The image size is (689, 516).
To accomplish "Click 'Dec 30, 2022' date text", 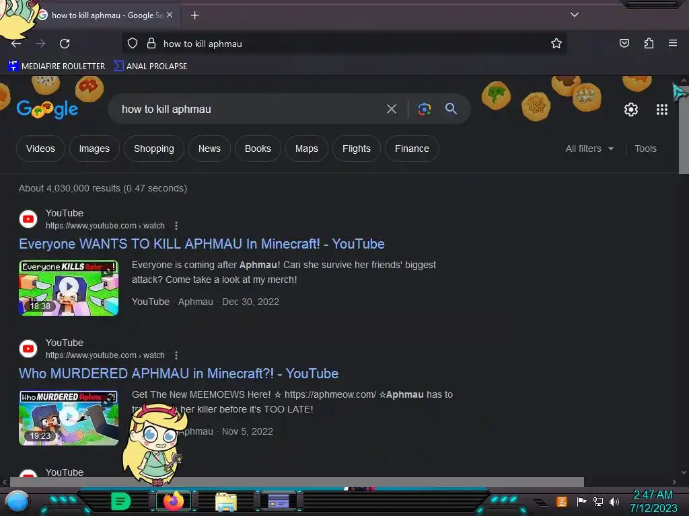I will pos(250,302).
